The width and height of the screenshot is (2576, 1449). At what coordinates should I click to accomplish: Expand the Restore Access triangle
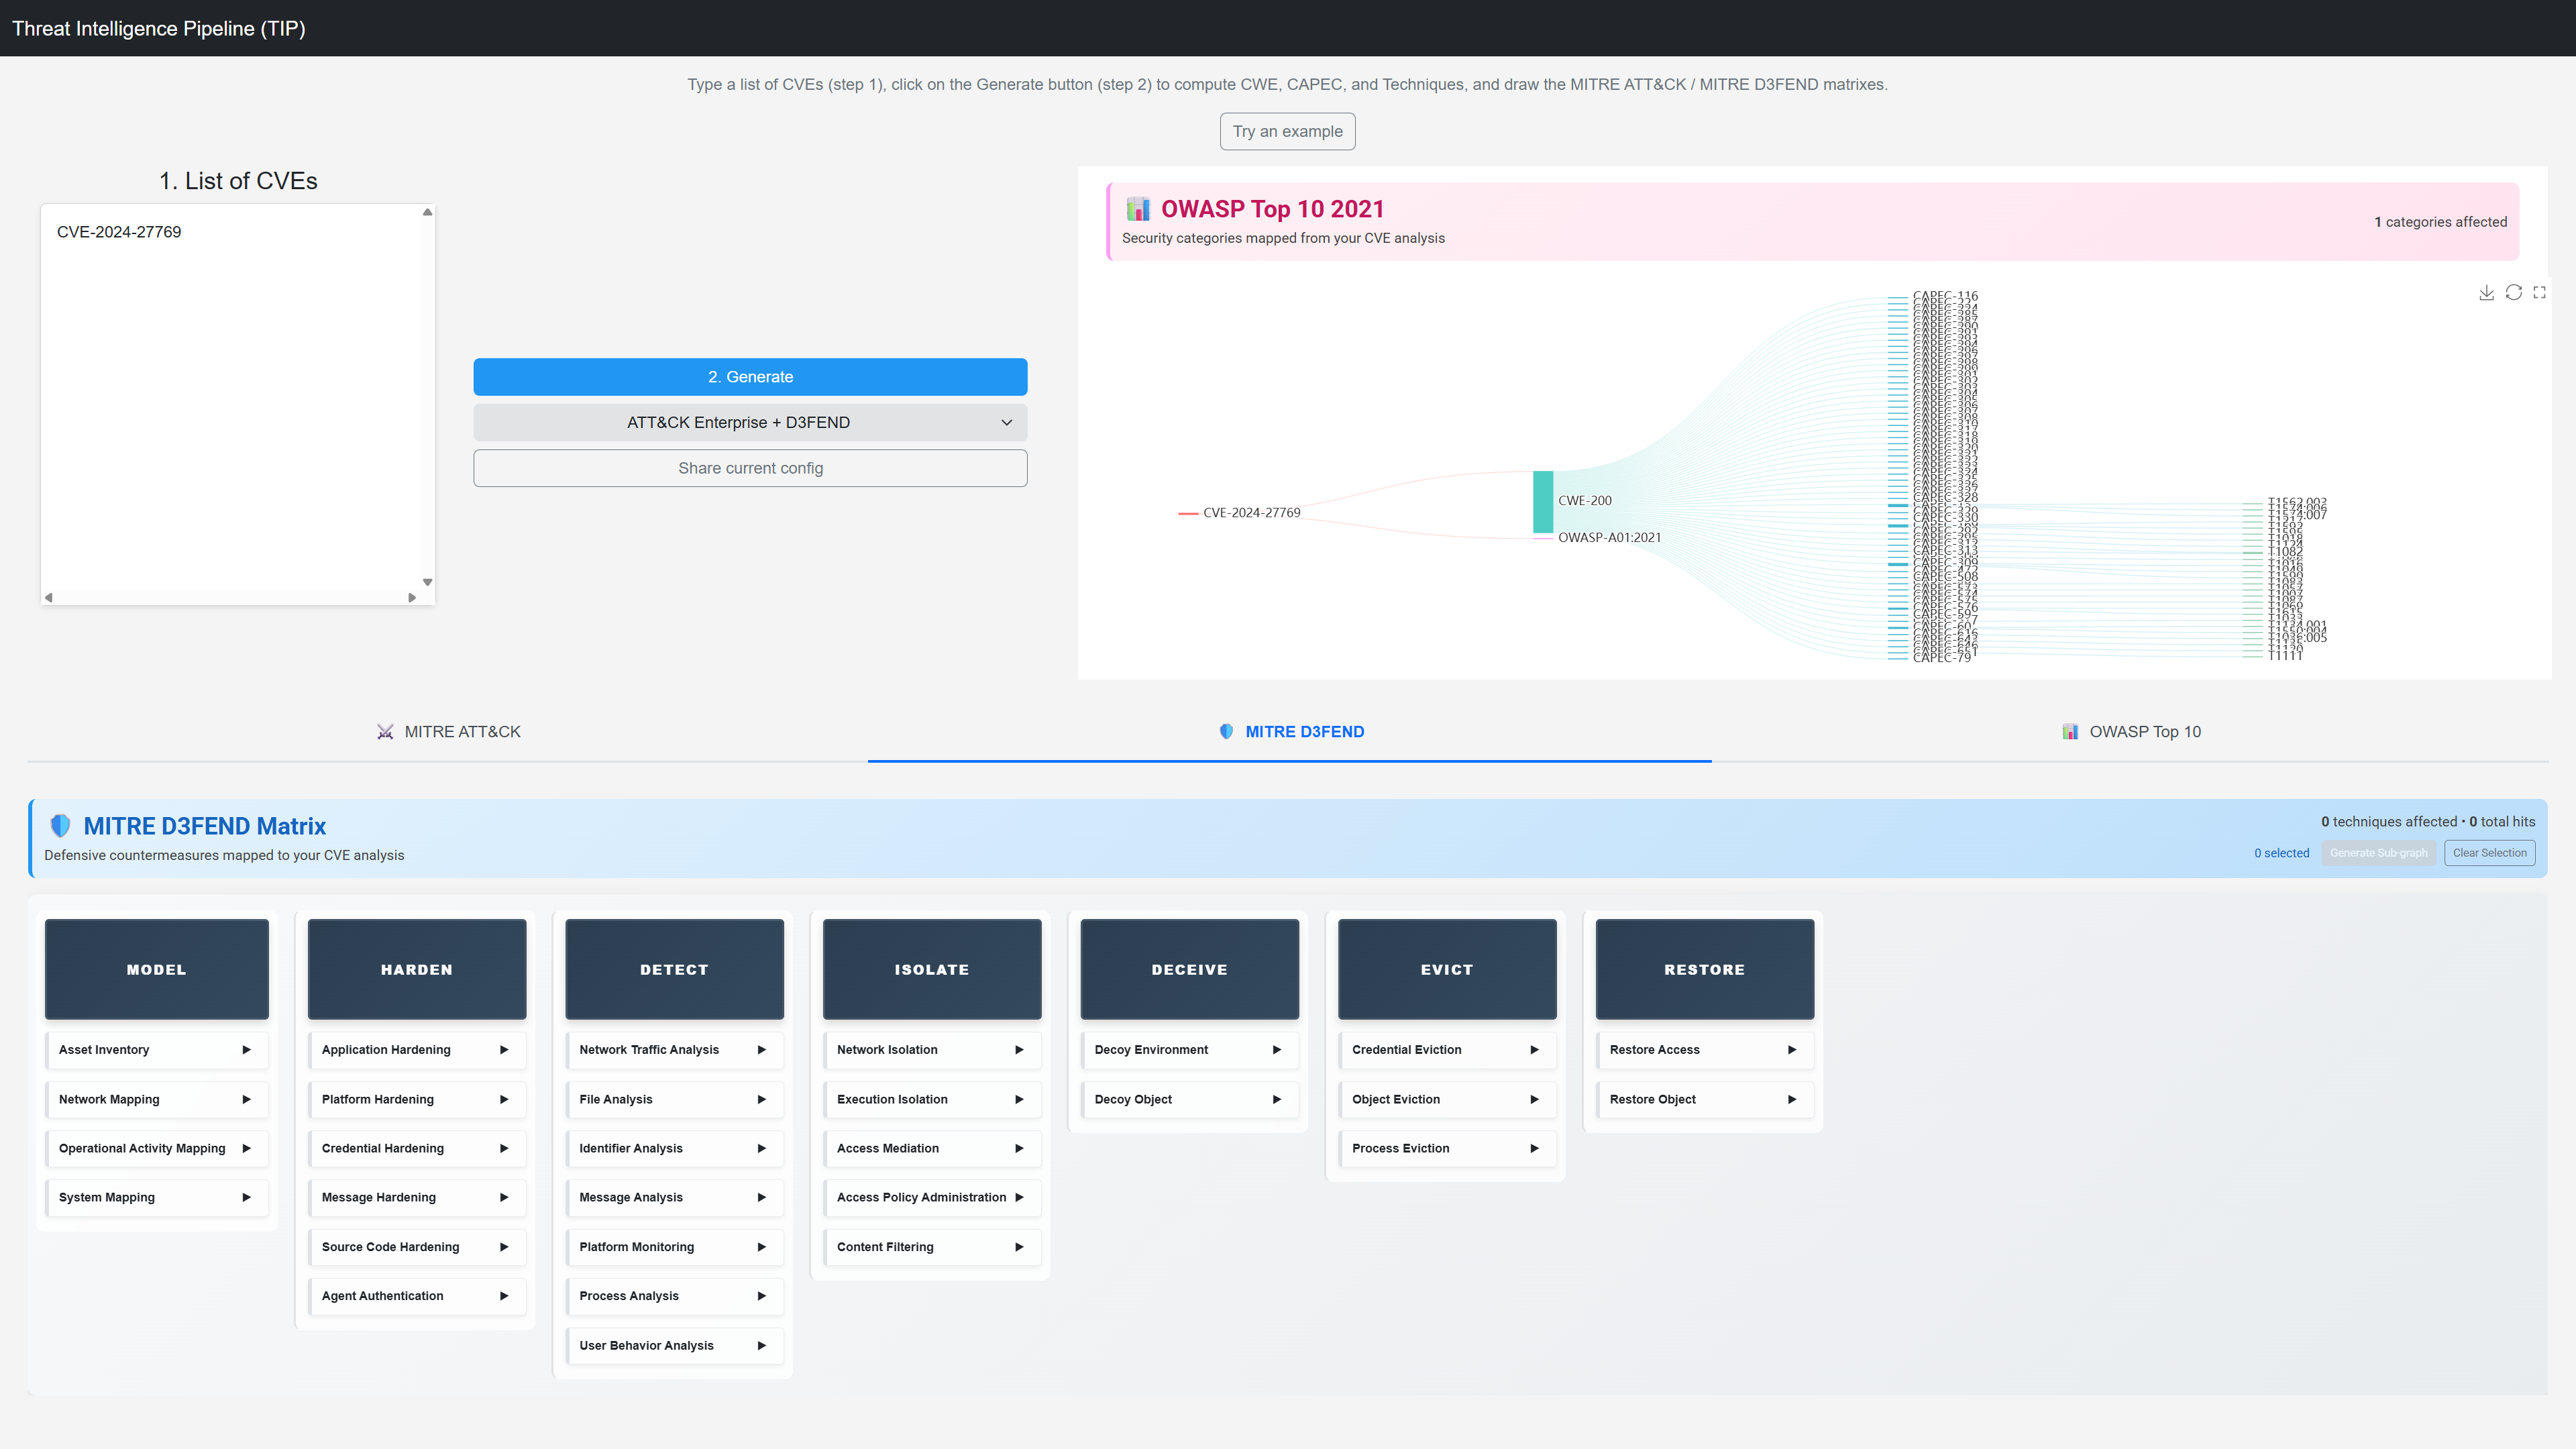pyautogui.click(x=1791, y=1049)
